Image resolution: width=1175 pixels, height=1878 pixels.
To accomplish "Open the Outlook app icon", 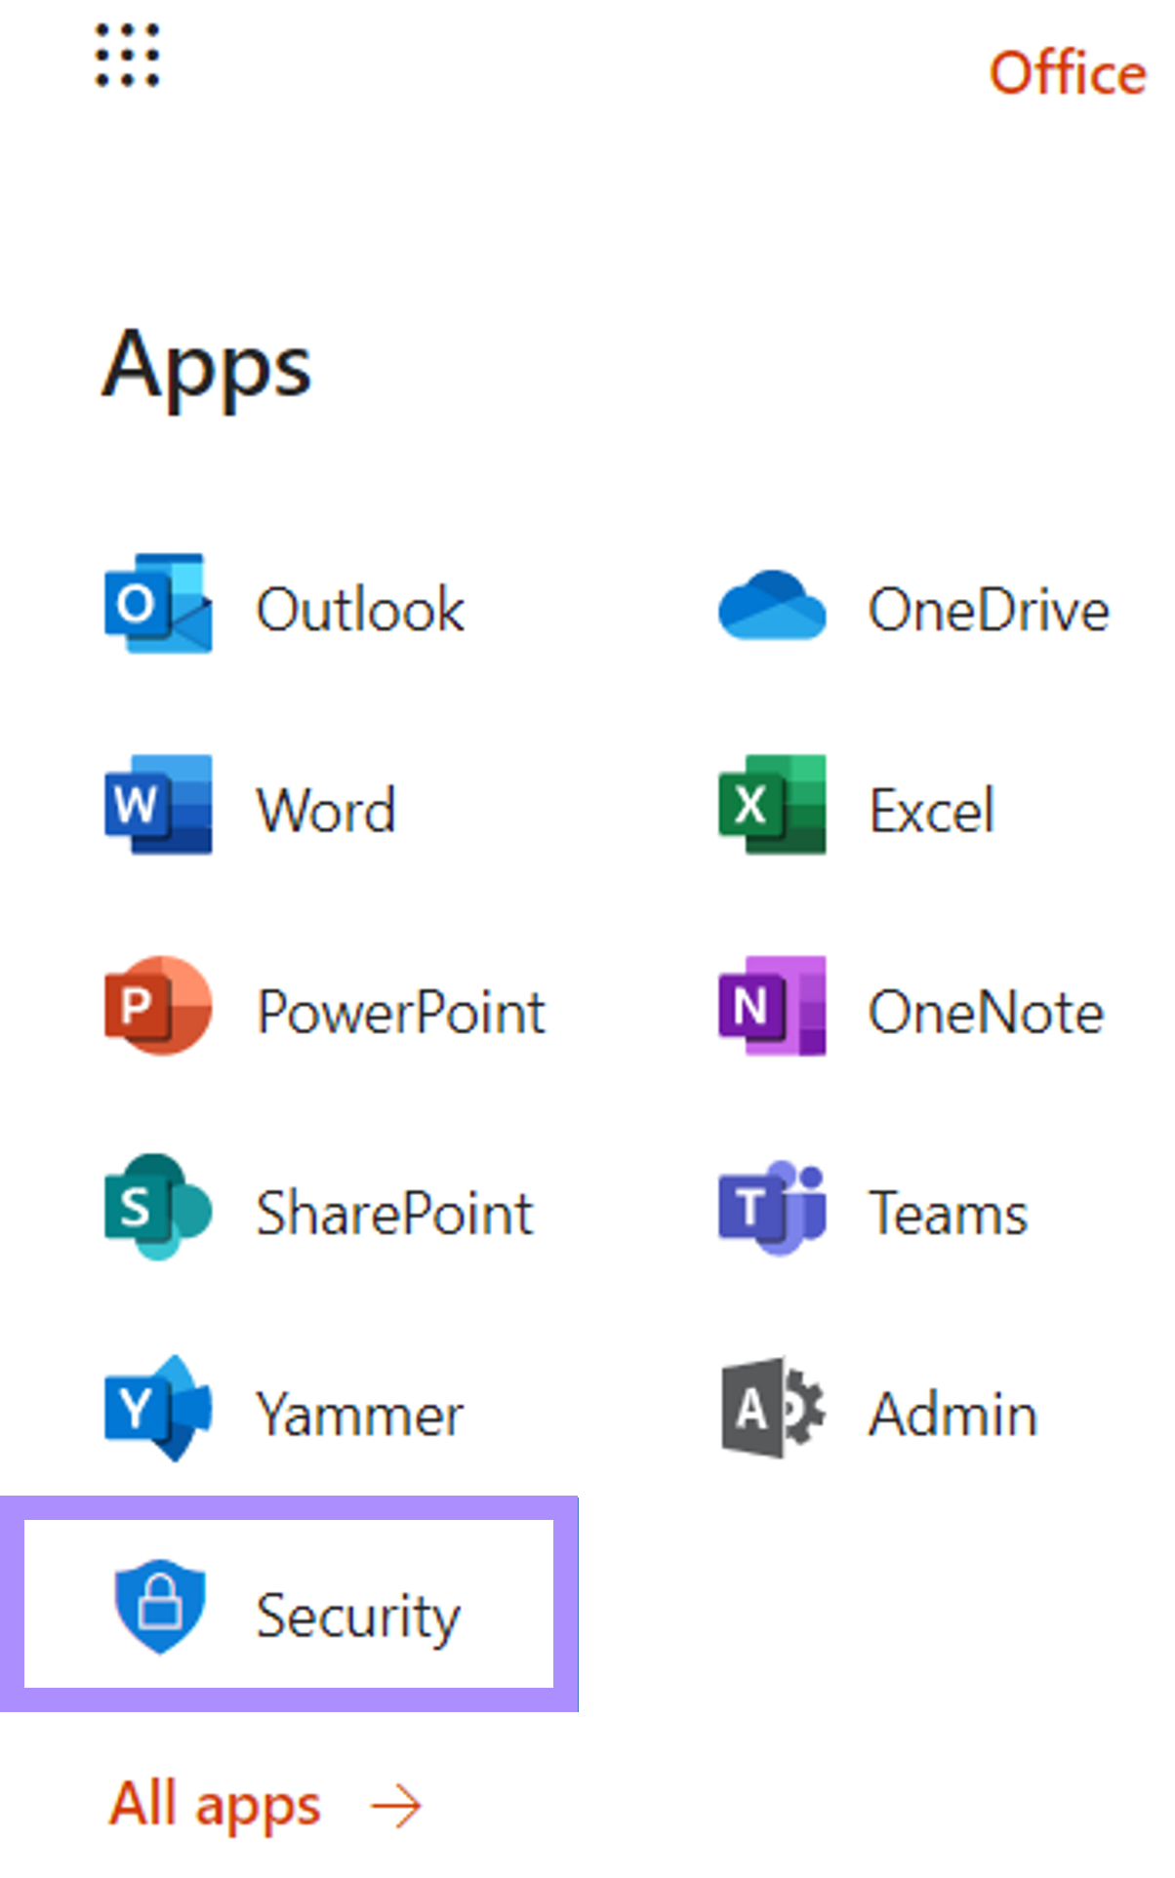I will point(158,604).
